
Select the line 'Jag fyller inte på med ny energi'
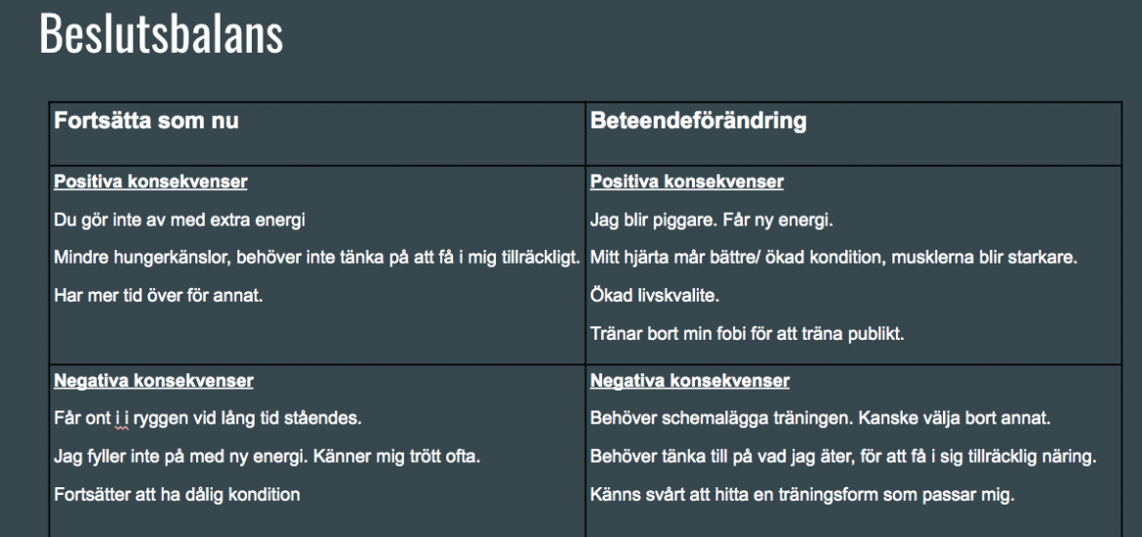click(267, 457)
